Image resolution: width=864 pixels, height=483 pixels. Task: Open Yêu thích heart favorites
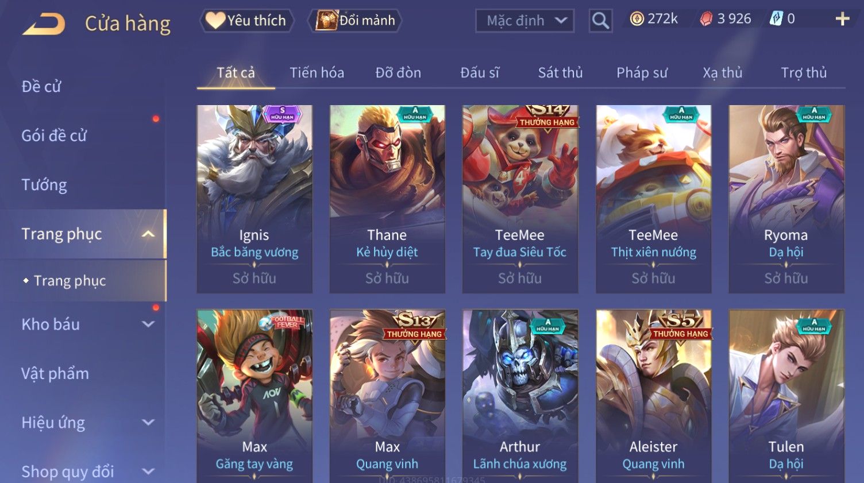[x=246, y=21]
